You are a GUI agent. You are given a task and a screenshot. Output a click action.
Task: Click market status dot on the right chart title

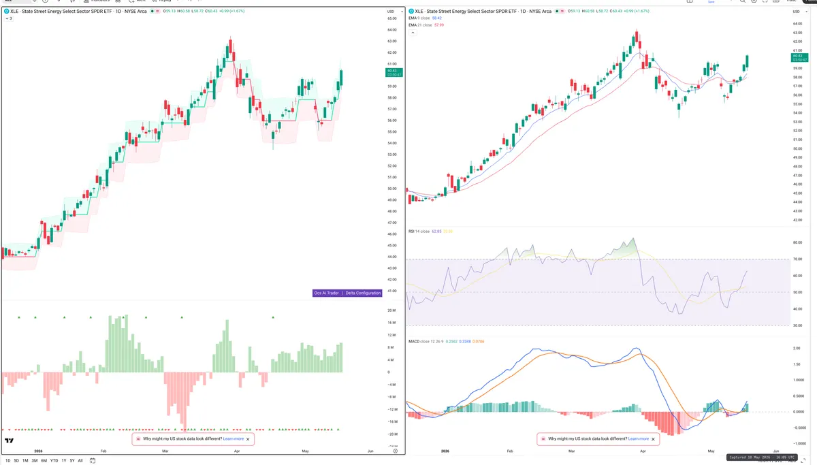pos(558,12)
